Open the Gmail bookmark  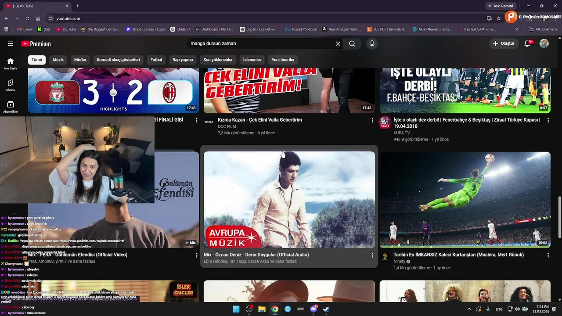point(25,29)
